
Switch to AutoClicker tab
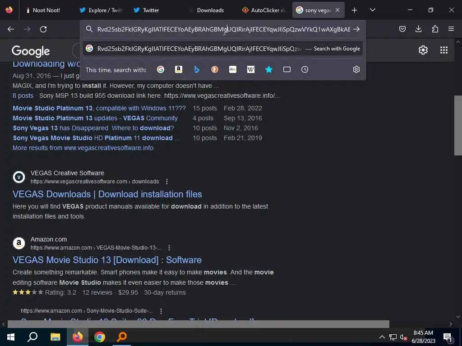(263, 10)
